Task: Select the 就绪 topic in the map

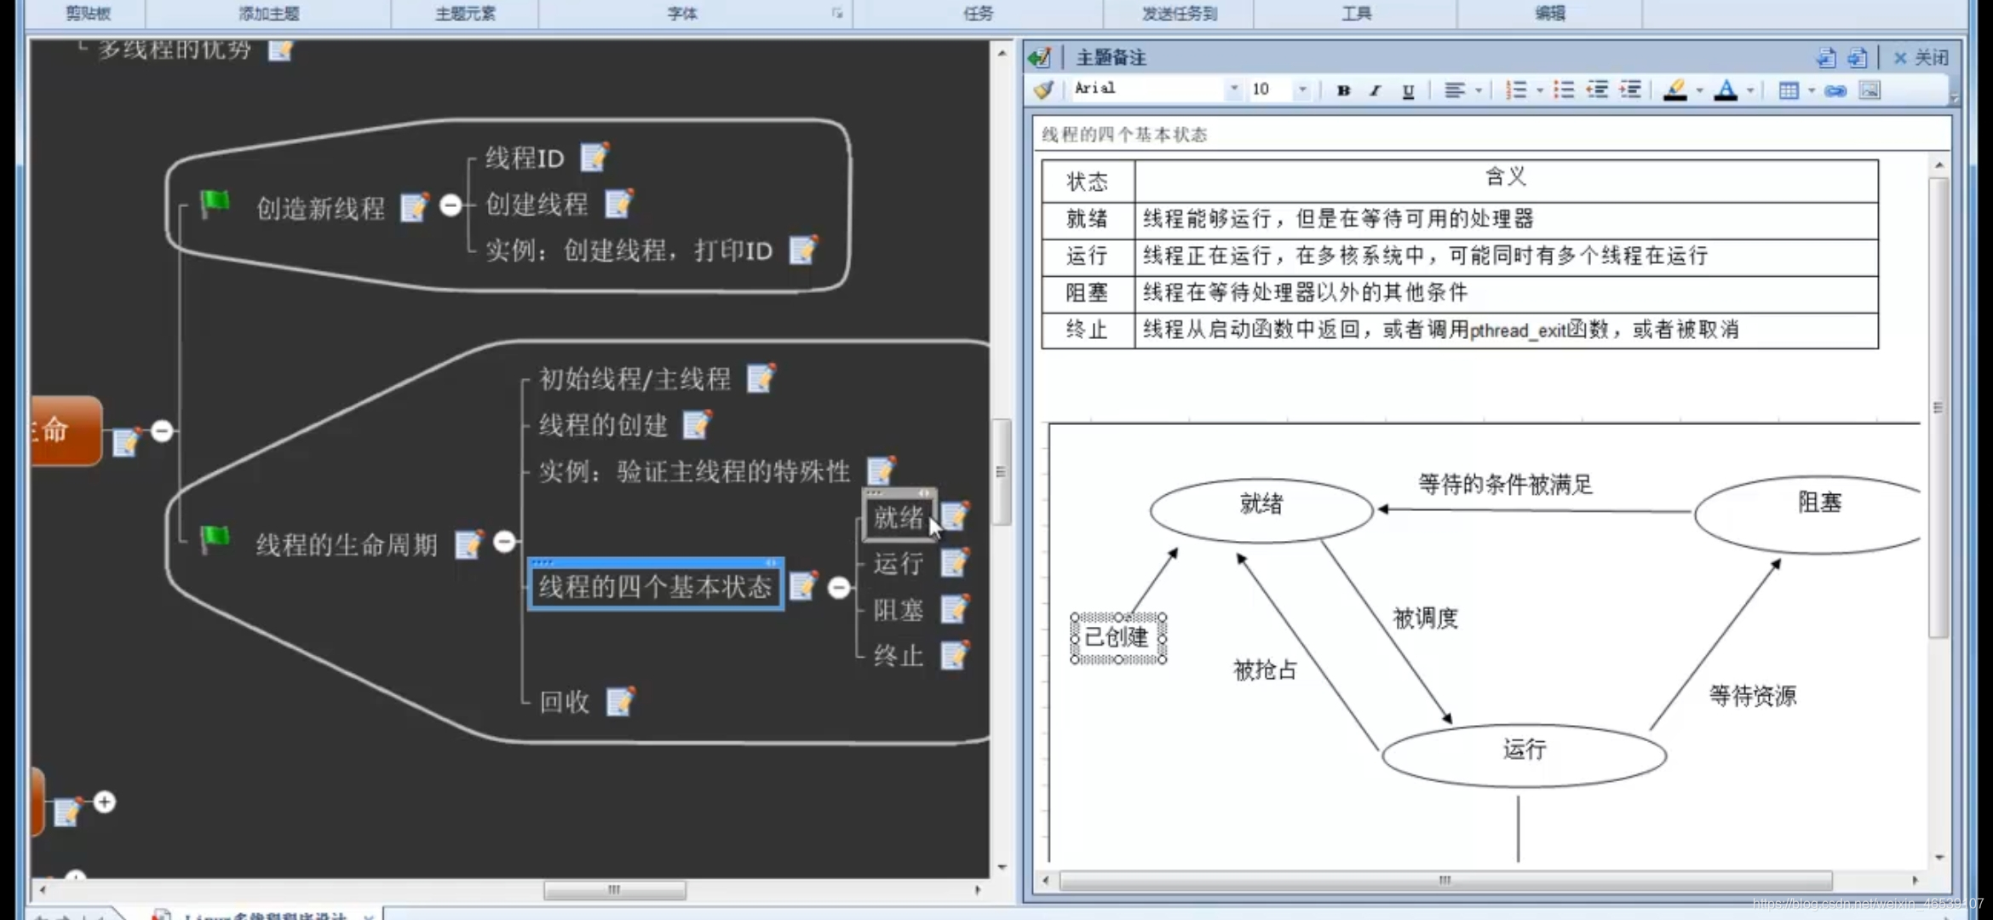Action: (899, 517)
